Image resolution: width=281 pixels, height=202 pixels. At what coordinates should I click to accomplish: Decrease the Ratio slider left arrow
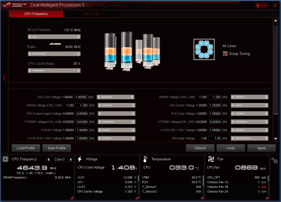coord(29,54)
